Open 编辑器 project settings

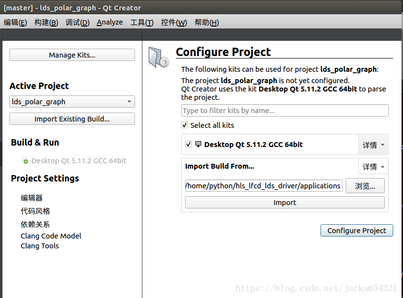pyautogui.click(x=31, y=198)
